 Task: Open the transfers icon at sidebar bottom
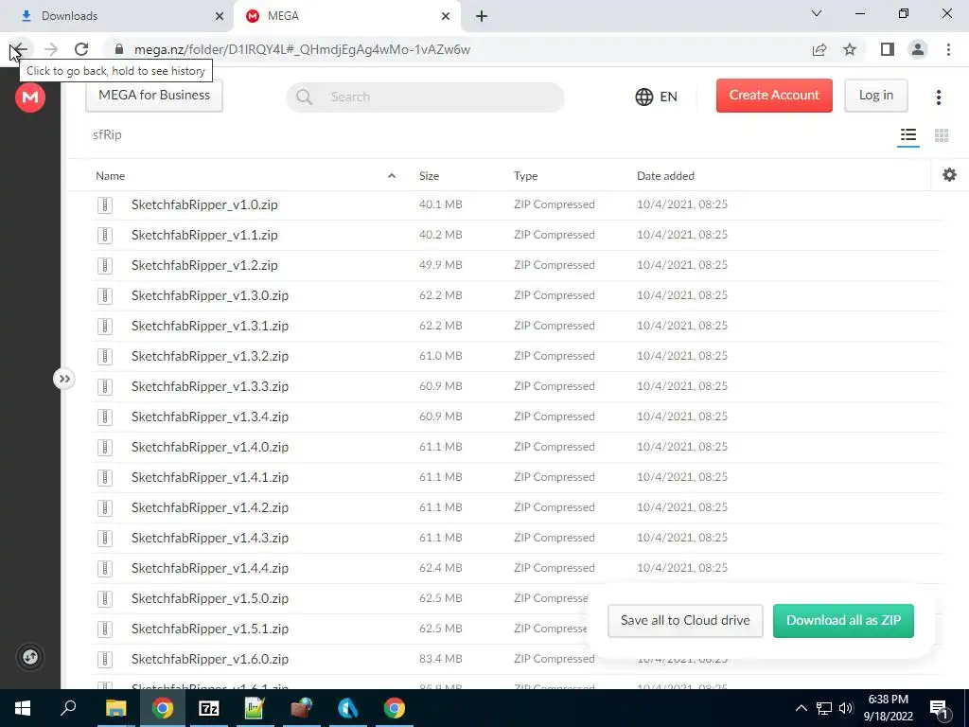tap(30, 657)
